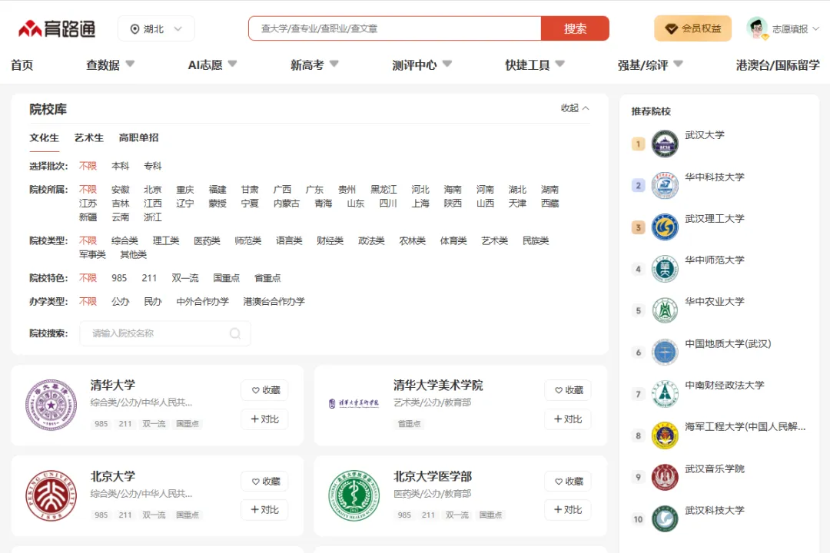
Task: Expand AI志愿 nav menu
Action: [x=212, y=65]
